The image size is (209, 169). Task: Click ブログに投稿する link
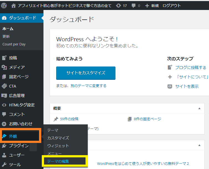point(191,68)
